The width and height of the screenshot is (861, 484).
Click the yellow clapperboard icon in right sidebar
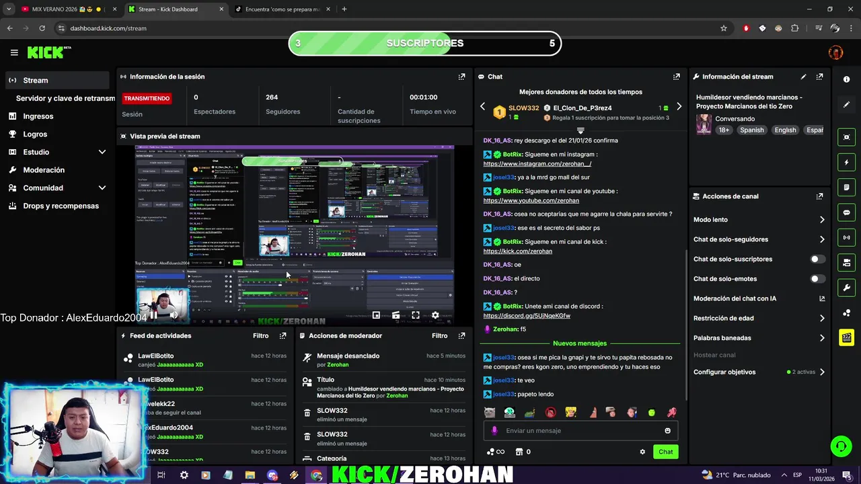(846, 337)
